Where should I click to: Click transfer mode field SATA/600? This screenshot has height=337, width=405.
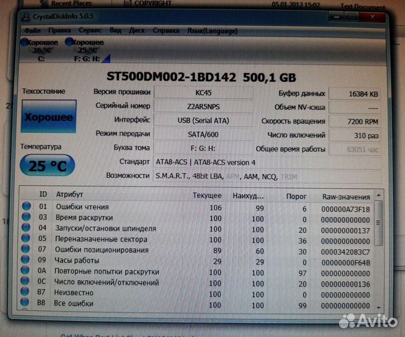[x=203, y=135]
